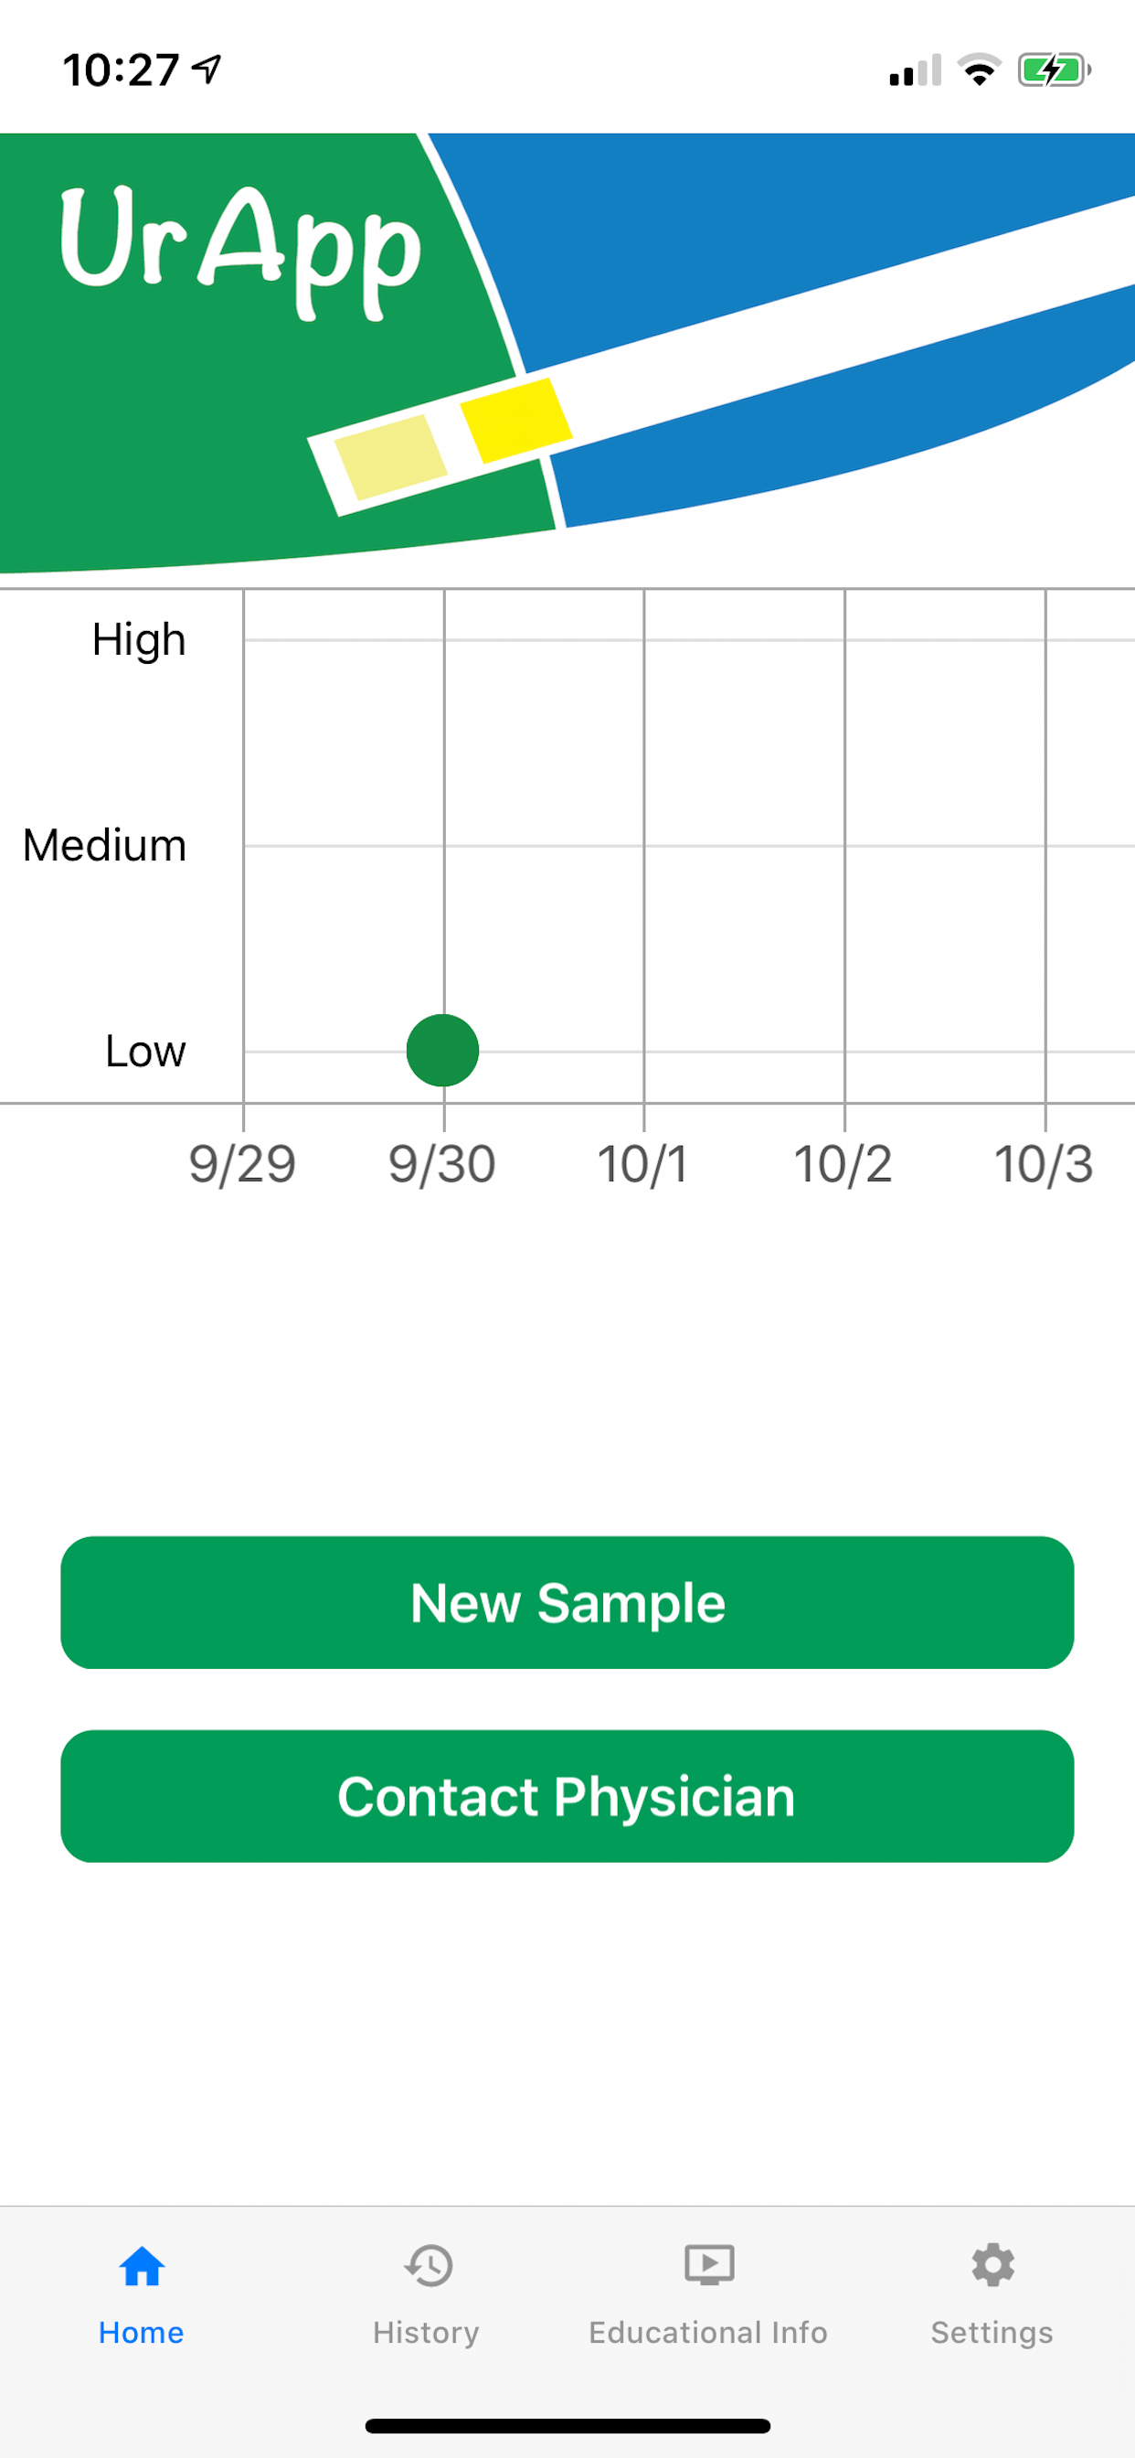The image size is (1135, 2458).
Task: Tap the pale yellow strip pad
Action: tap(391, 457)
